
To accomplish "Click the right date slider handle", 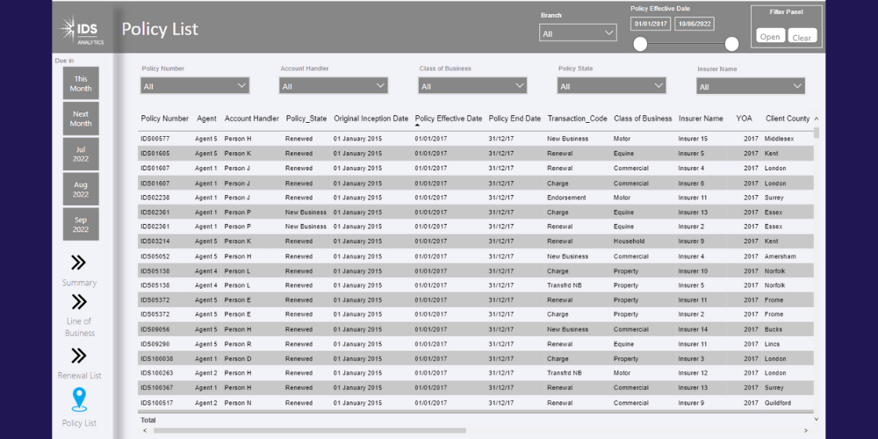I will [731, 44].
